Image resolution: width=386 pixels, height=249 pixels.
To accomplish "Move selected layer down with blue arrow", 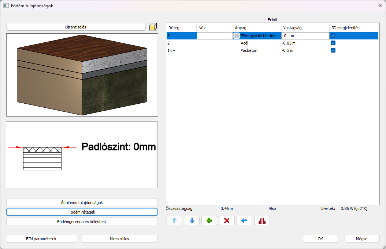I will 192,221.
